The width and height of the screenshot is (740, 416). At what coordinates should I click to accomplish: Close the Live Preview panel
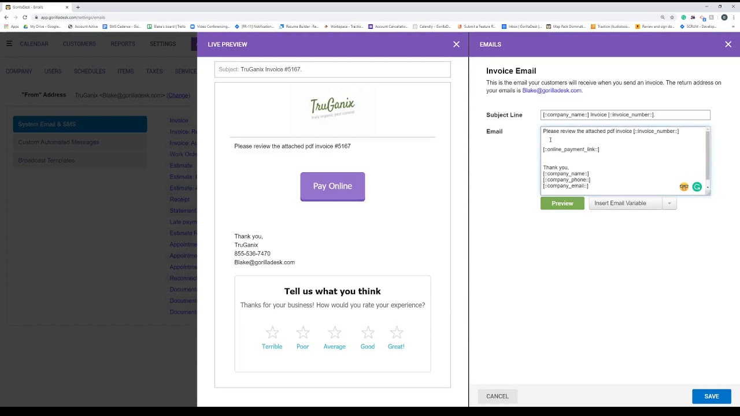pos(456,44)
